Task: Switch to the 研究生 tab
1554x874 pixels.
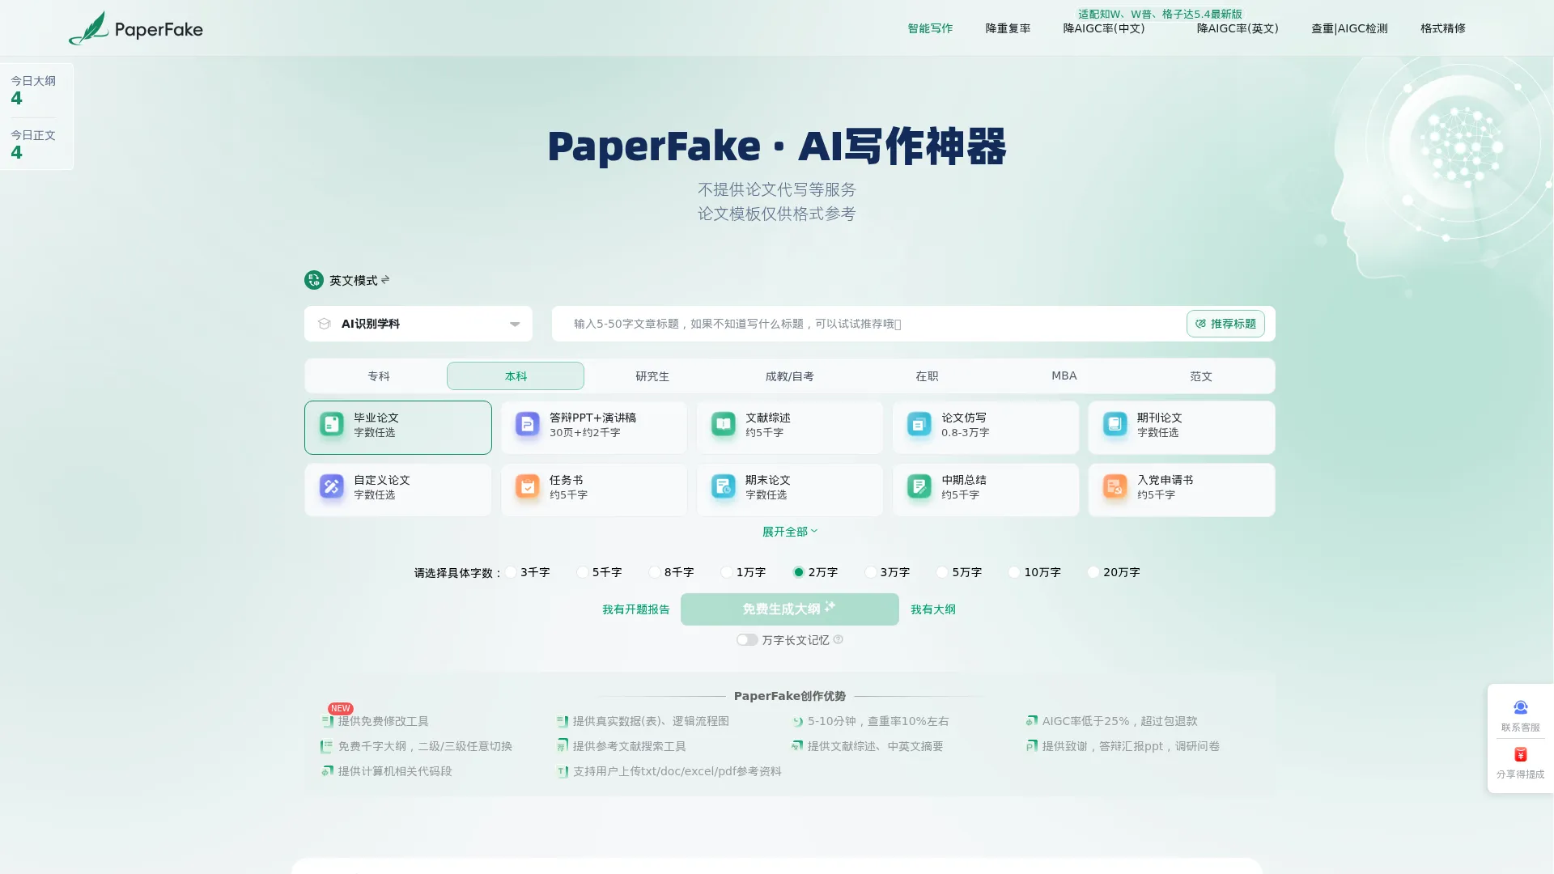Action: tap(652, 376)
